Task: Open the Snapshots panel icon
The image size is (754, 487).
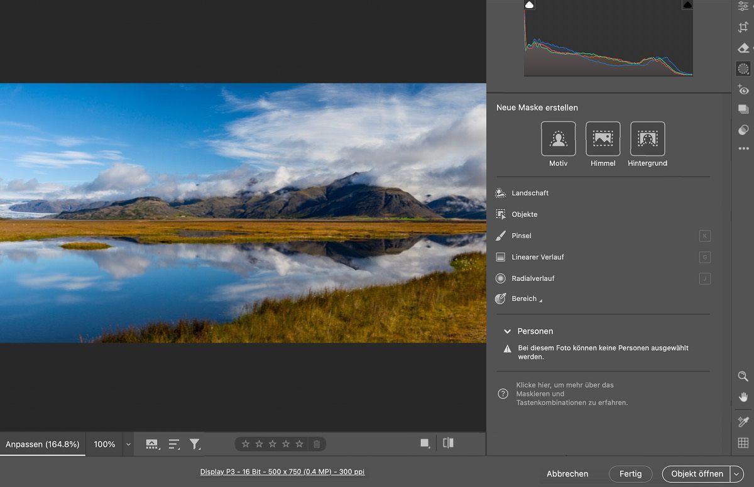Action: point(743,109)
